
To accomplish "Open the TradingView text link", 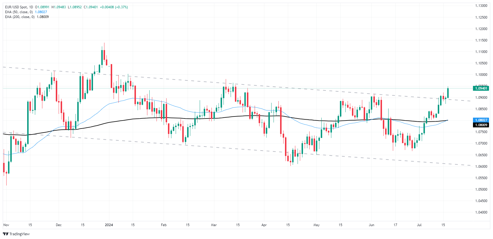I will tap(19, 234).
